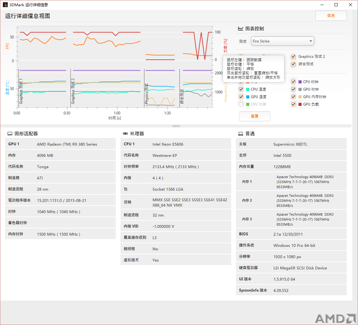Screen dimensions: 358x325
Task: Click the core VID value -1.000000 V
Action: pyautogui.click(x=163, y=226)
